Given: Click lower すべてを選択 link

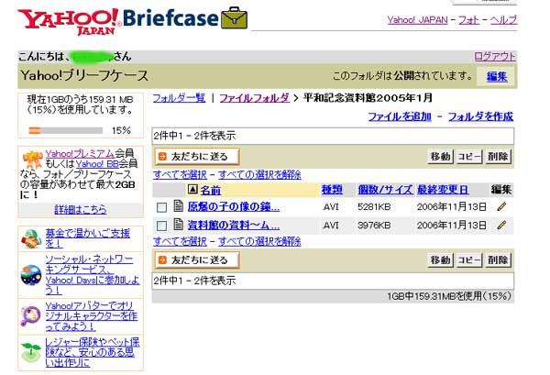Looking at the screenshot, I should [x=180, y=241].
